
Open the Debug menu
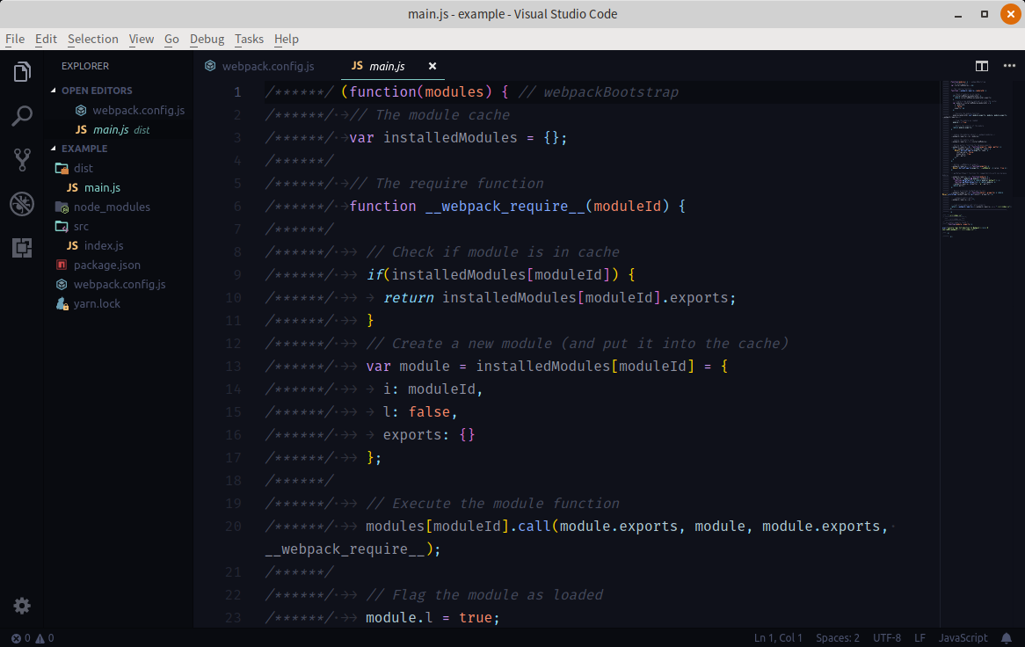click(x=207, y=40)
